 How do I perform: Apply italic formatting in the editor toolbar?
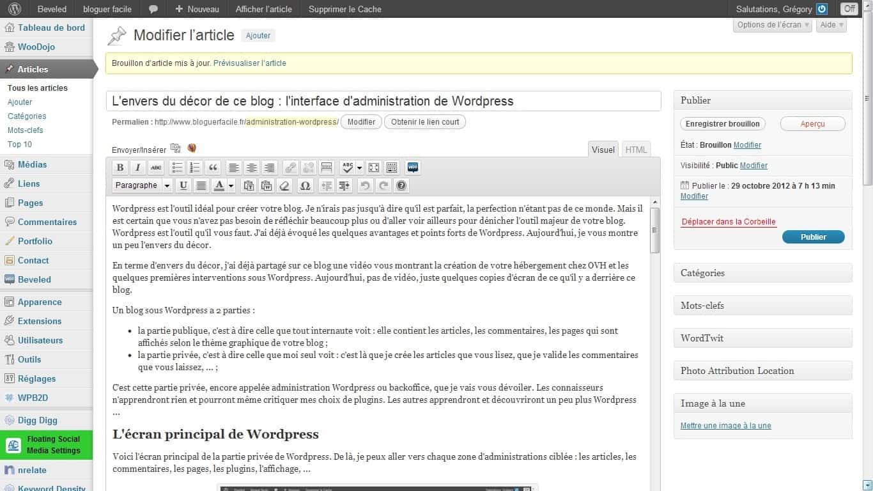click(137, 168)
